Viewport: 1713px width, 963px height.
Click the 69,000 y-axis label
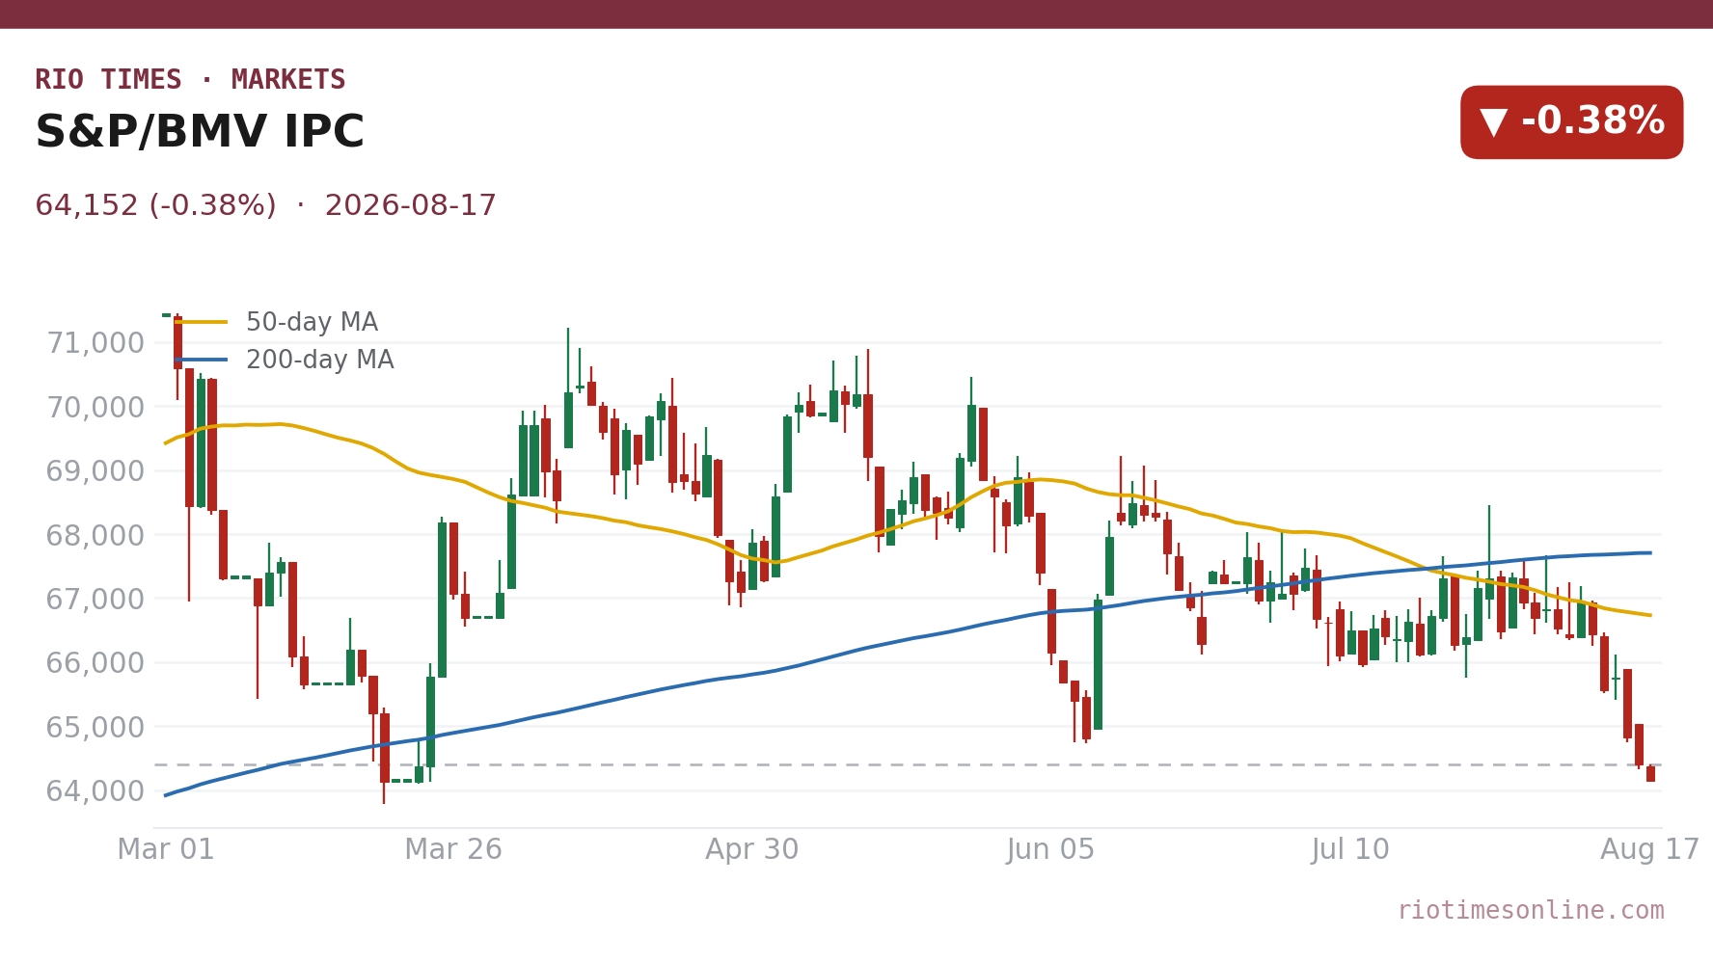pos(95,471)
